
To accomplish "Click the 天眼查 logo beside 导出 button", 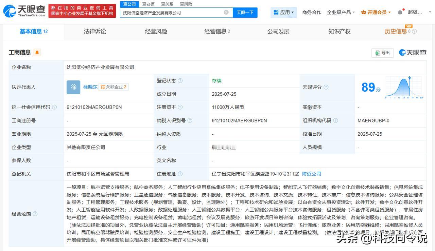I will click(413, 53).
